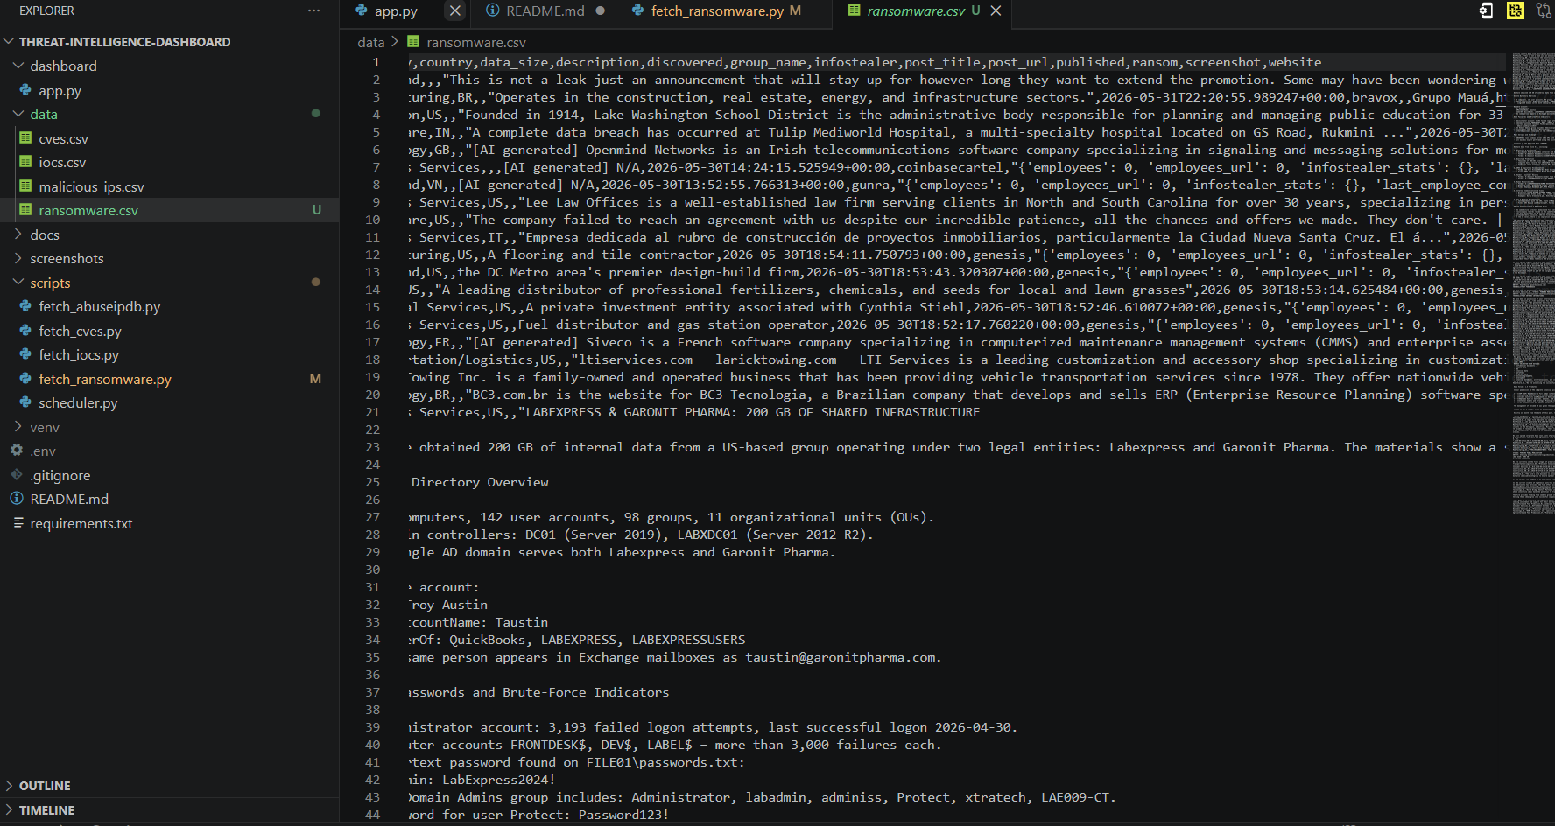Screen dimensions: 1555x826
Task: Click the 'Directory Overview' text on line 25
Action: 480,482
